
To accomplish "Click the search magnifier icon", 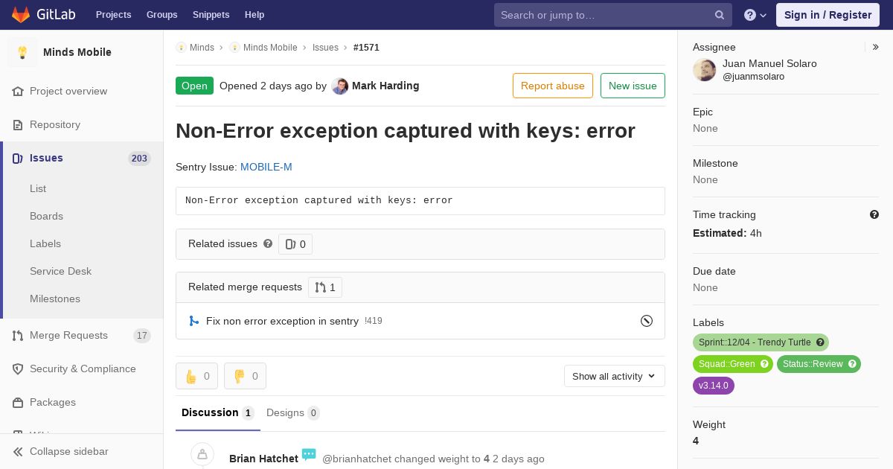I will pyautogui.click(x=720, y=15).
